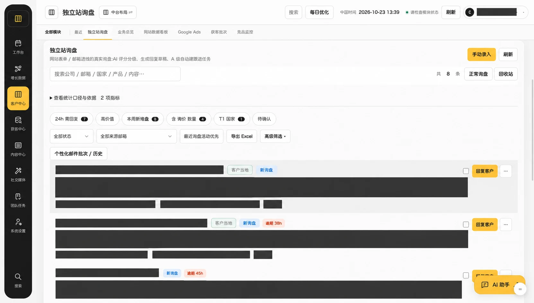Click the 最近 label in the tab bar
This screenshot has width=534, height=303.
coord(78,32)
